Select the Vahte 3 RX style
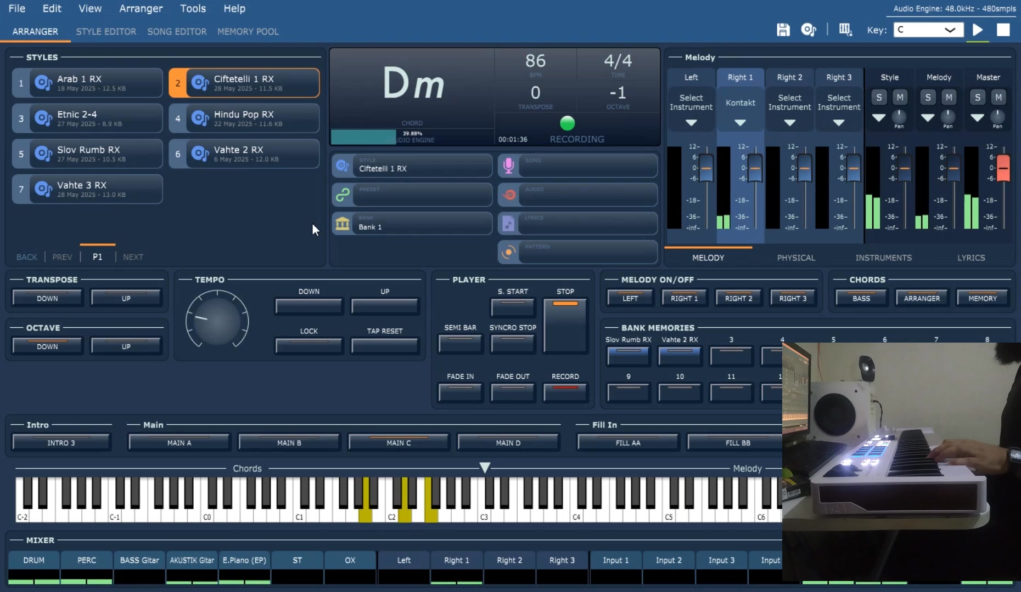This screenshot has width=1021, height=592. click(x=87, y=189)
